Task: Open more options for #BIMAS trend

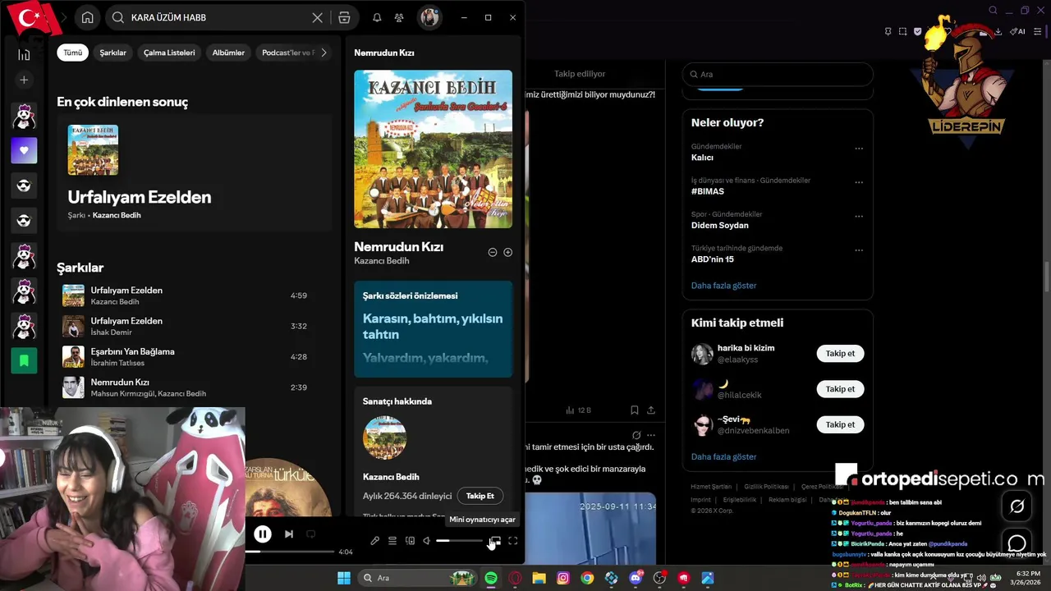Action: pos(859,182)
